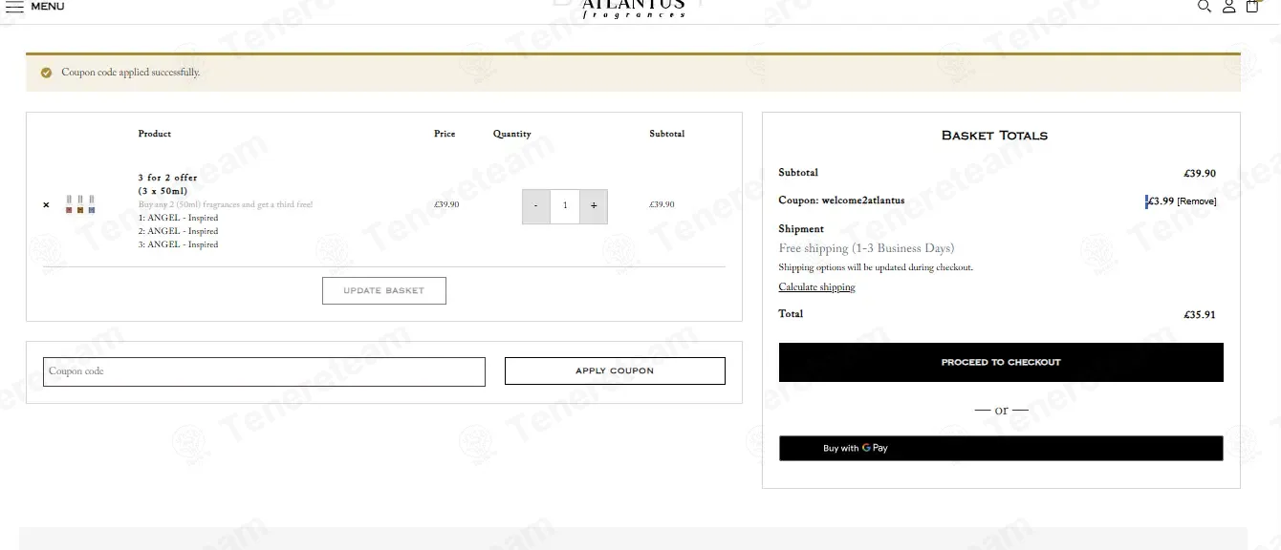
Task: Decrease quantity with minus button
Action: [535, 206]
